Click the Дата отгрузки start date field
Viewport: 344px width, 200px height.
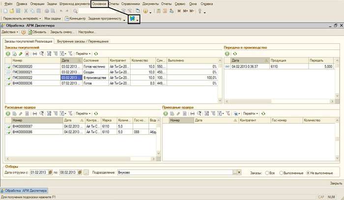click(39, 172)
